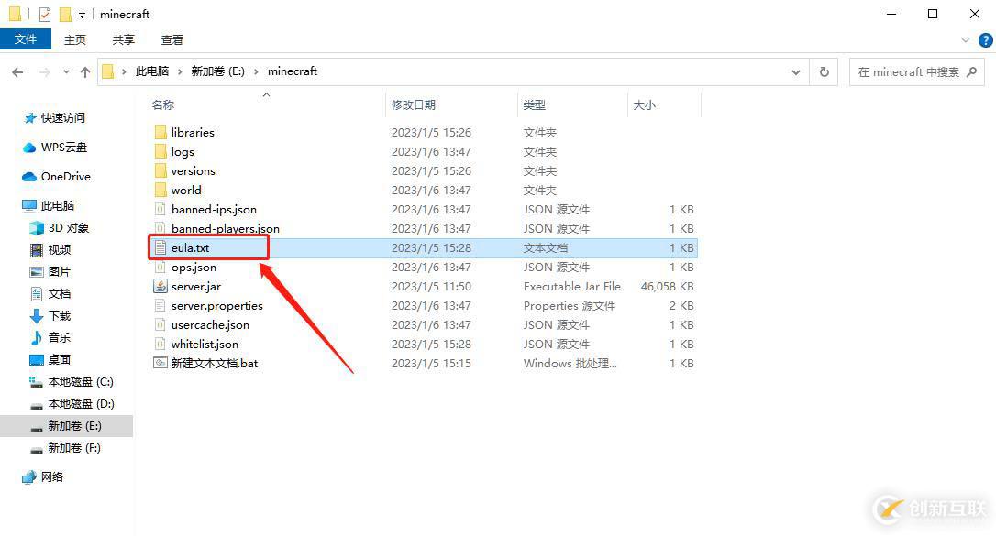Open the recent locations dropdown arrow
The height and width of the screenshot is (536, 996).
point(66,72)
